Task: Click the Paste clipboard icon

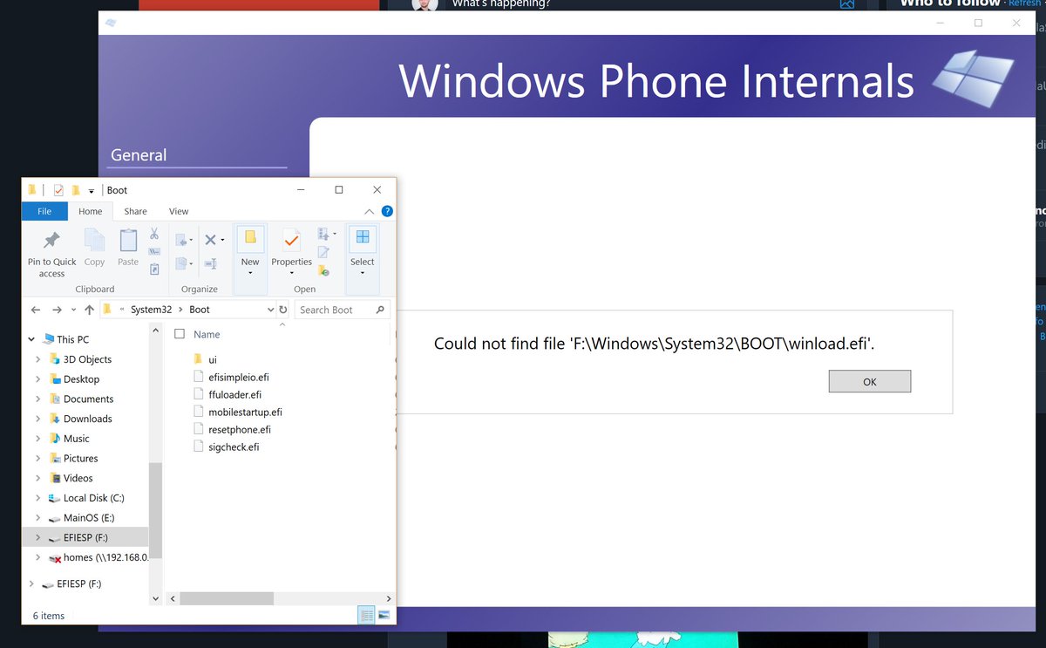Action: (128, 239)
